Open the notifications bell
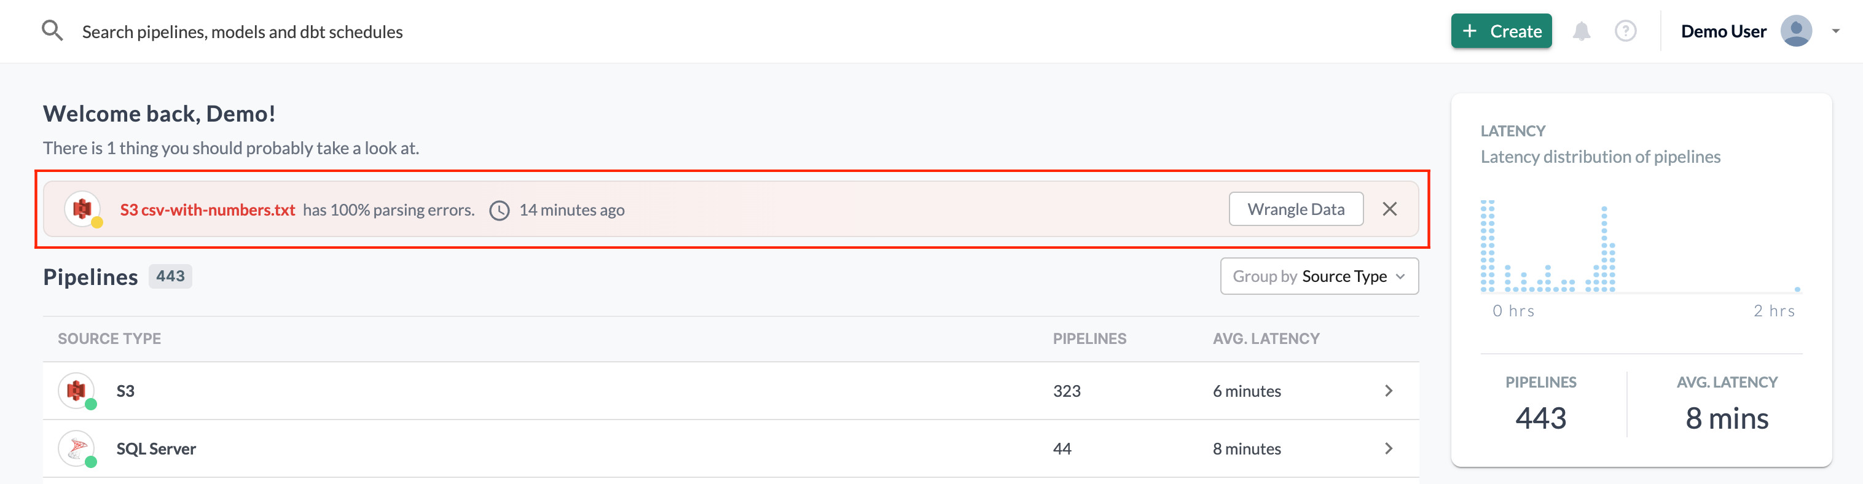1863x484 pixels. click(x=1581, y=31)
